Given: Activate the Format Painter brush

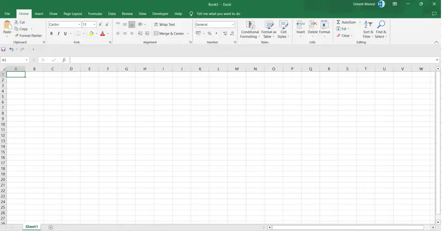Looking at the screenshot, I should [17, 36].
